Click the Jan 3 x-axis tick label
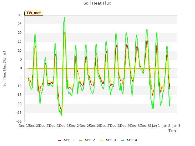This screenshot has width=195, height=146. (176, 126)
